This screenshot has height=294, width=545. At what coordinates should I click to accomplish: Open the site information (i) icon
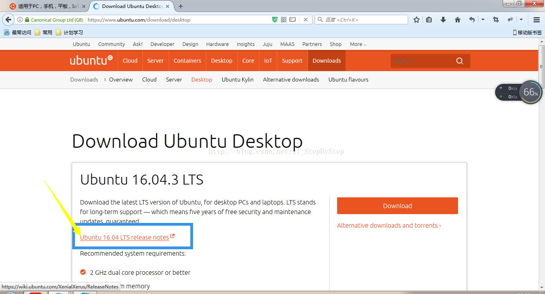click(20, 20)
